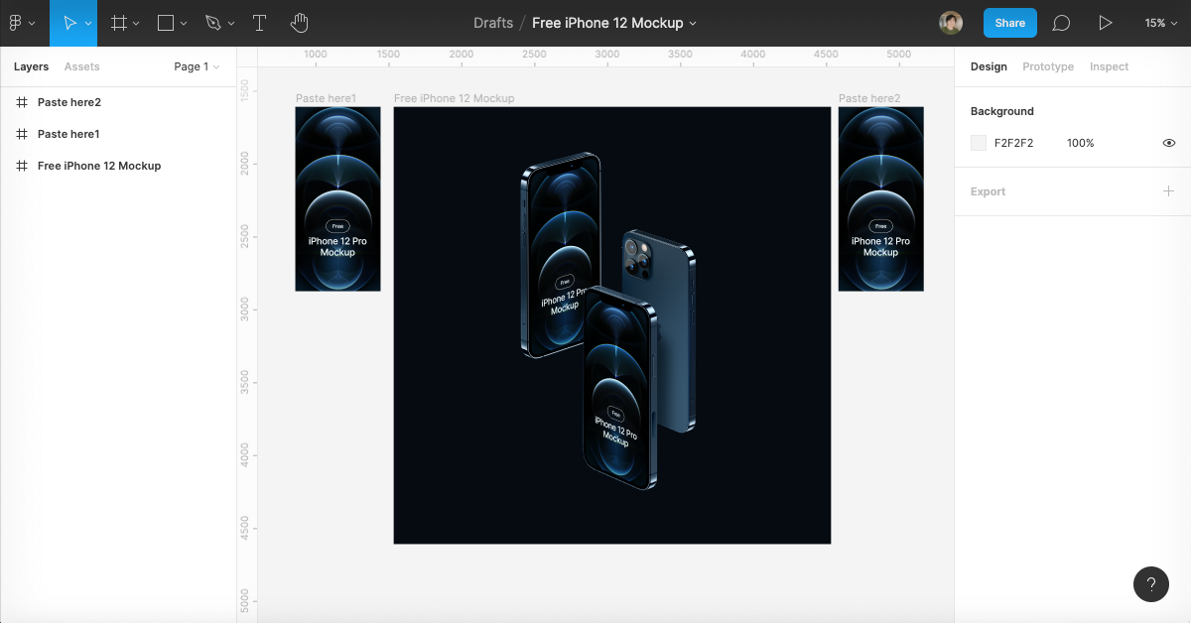Open the comments panel
1191x623 pixels.
[1061, 23]
